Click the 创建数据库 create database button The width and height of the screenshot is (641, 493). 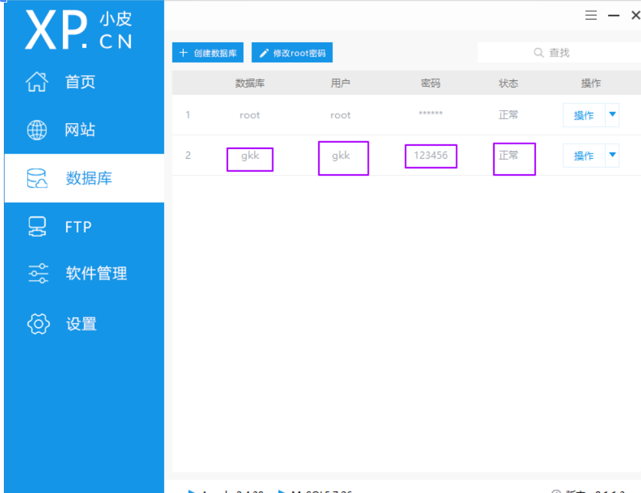click(207, 52)
